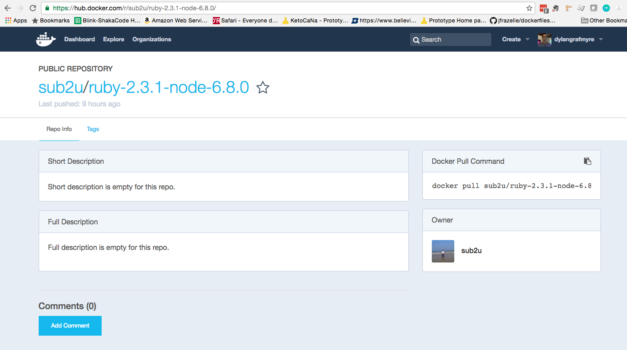Open the jfrazelle/dockerfiles GitHub bookmark
Screen dimensions: 627x350
522,20
